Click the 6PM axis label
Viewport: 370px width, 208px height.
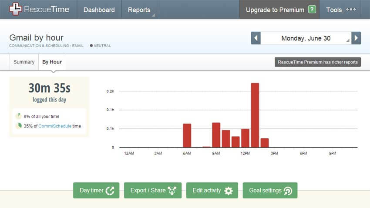303,153
